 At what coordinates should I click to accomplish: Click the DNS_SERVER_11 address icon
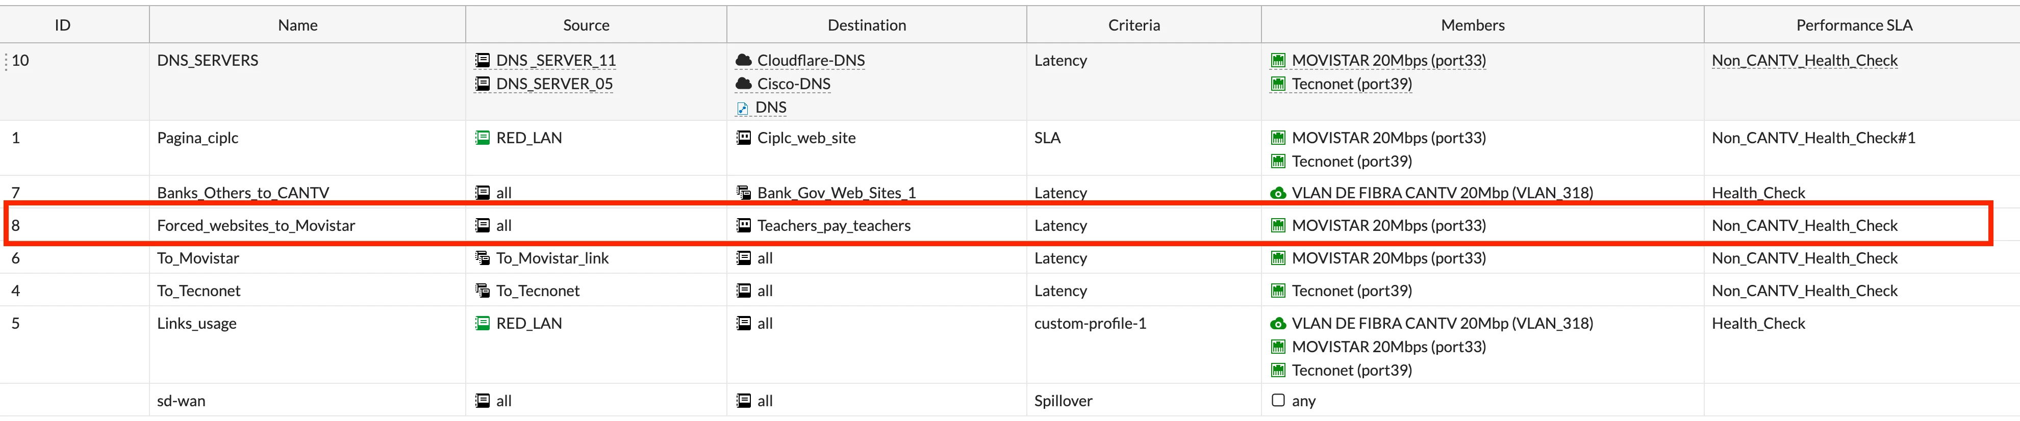[x=482, y=60]
